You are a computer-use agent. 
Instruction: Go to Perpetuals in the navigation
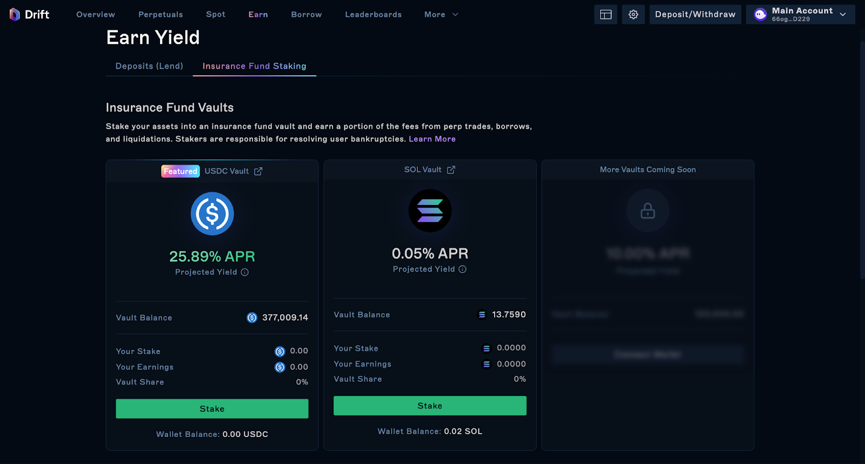point(161,15)
